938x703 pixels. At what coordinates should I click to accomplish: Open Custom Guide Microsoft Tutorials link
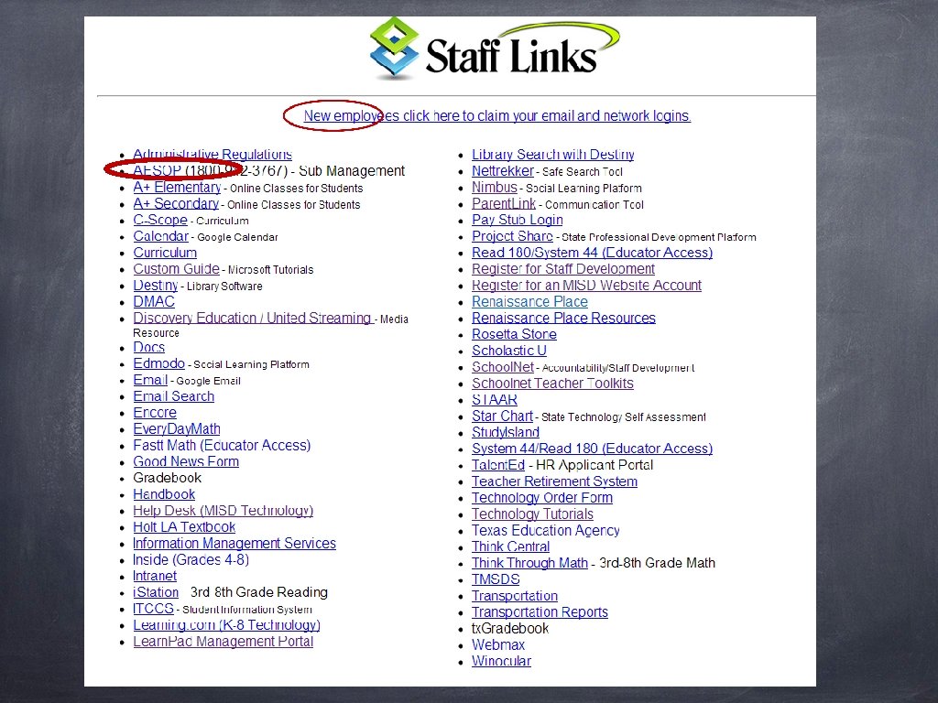[176, 268]
